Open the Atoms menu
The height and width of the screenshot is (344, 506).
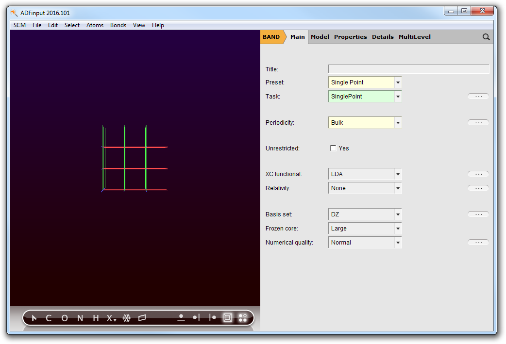[x=95, y=25]
